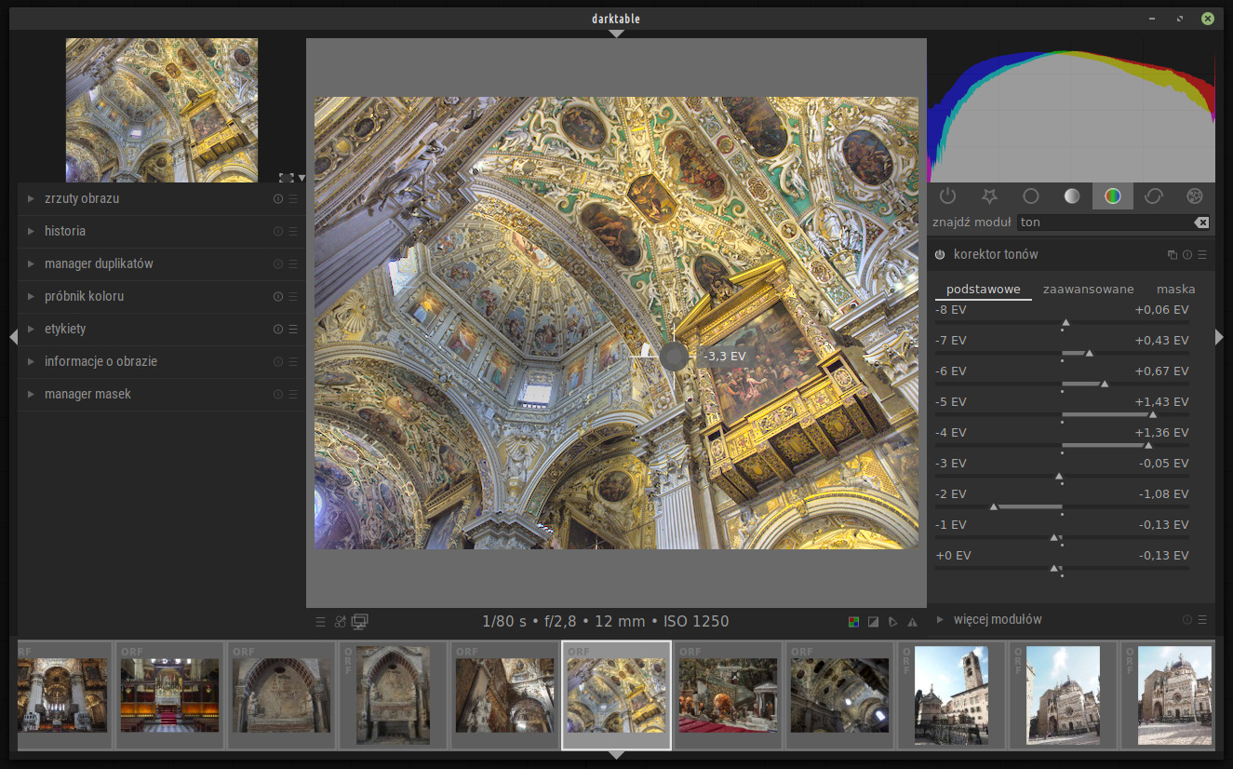Toggle raw overexposure indicator
Screen dimensions: 1233x769
[853, 622]
